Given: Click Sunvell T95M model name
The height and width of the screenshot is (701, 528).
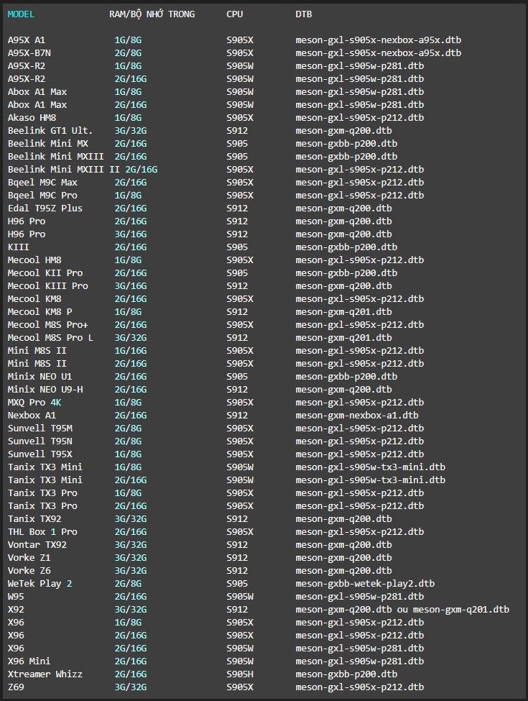Looking at the screenshot, I should (40, 429).
